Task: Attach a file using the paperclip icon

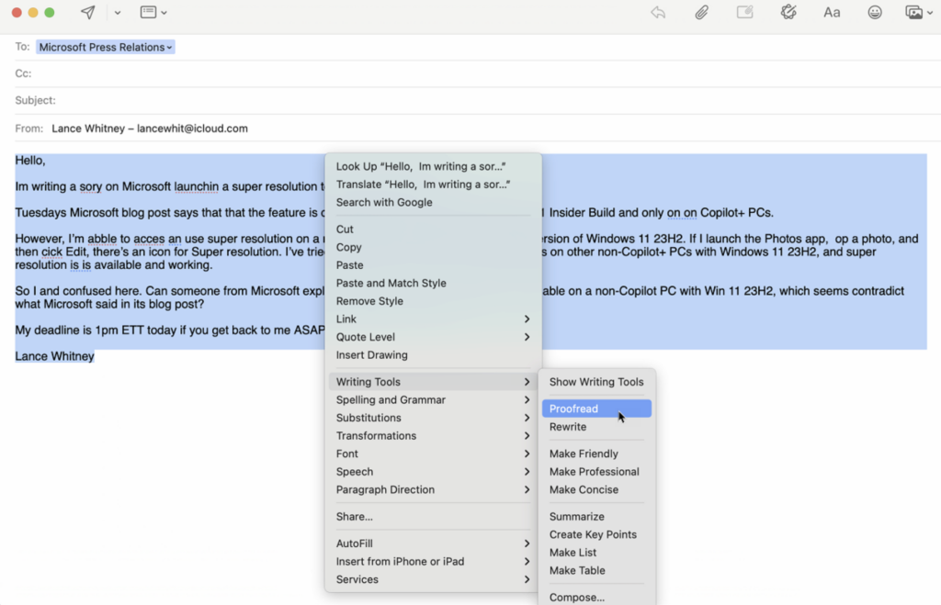Action: point(701,12)
